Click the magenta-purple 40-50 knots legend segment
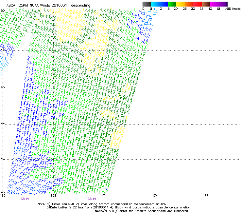 point(219,4)
